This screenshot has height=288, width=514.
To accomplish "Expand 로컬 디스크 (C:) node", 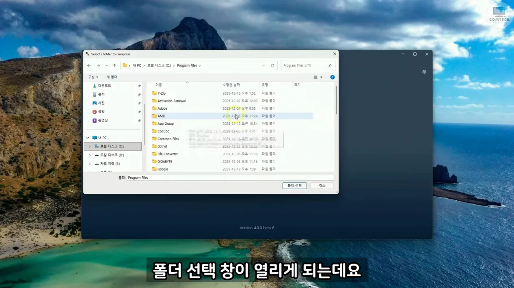I will (90, 146).
